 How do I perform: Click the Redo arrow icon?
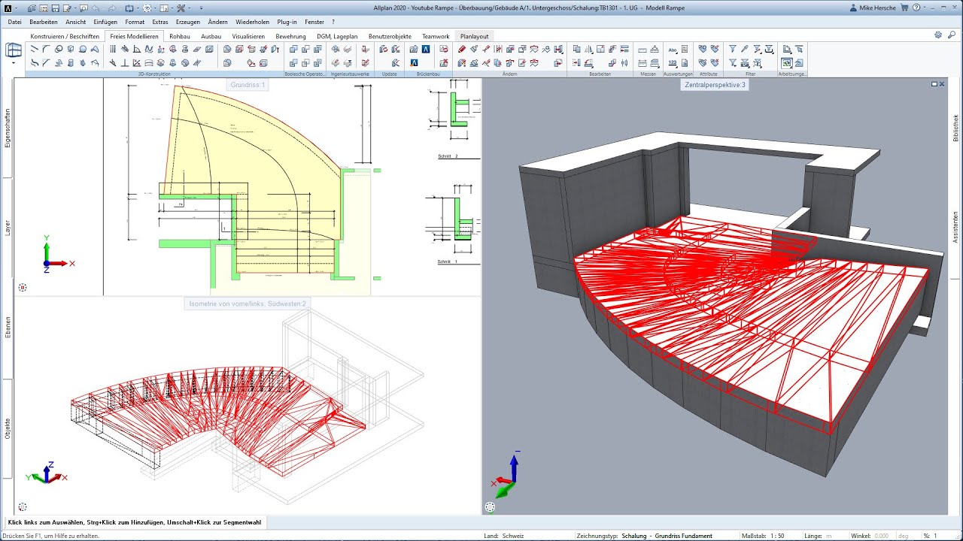tap(113, 9)
